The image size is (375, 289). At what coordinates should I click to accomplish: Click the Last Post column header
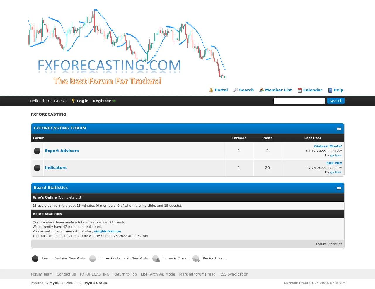pyautogui.click(x=313, y=138)
